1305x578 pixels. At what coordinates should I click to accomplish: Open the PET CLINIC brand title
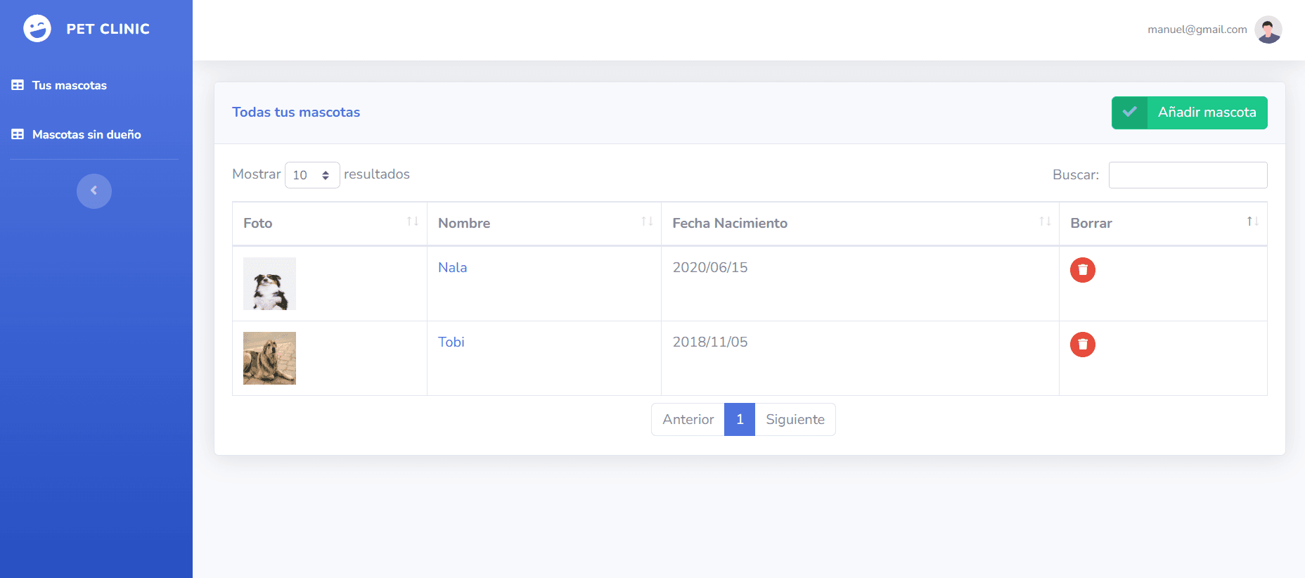point(108,29)
